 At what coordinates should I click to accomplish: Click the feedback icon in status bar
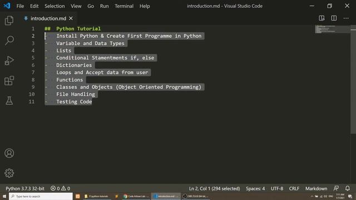[336, 188]
